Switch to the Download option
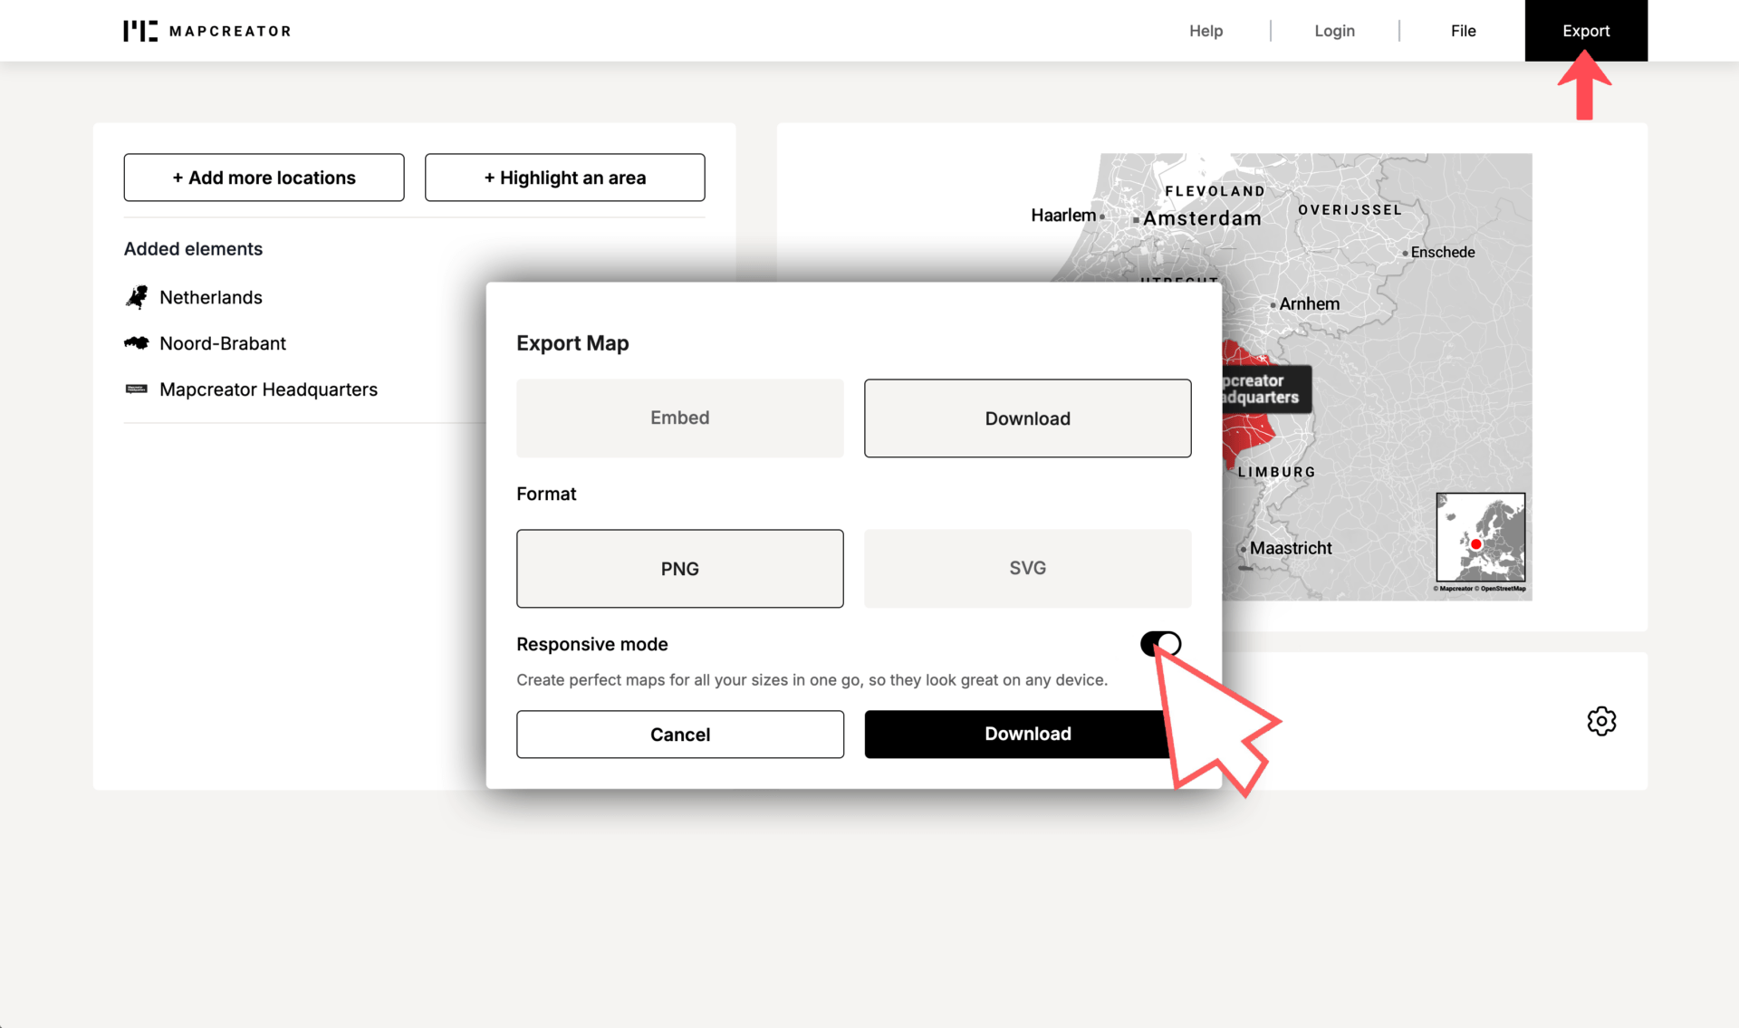Image resolution: width=1739 pixels, height=1028 pixels. click(x=1026, y=418)
